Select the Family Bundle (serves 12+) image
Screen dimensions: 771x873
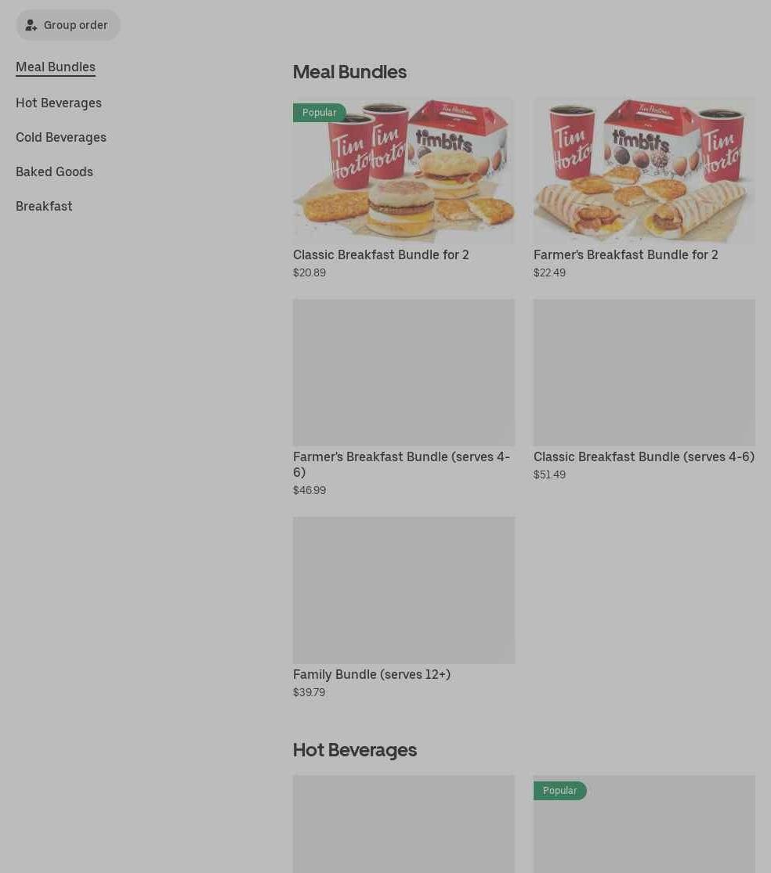pyautogui.click(x=404, y=590)
